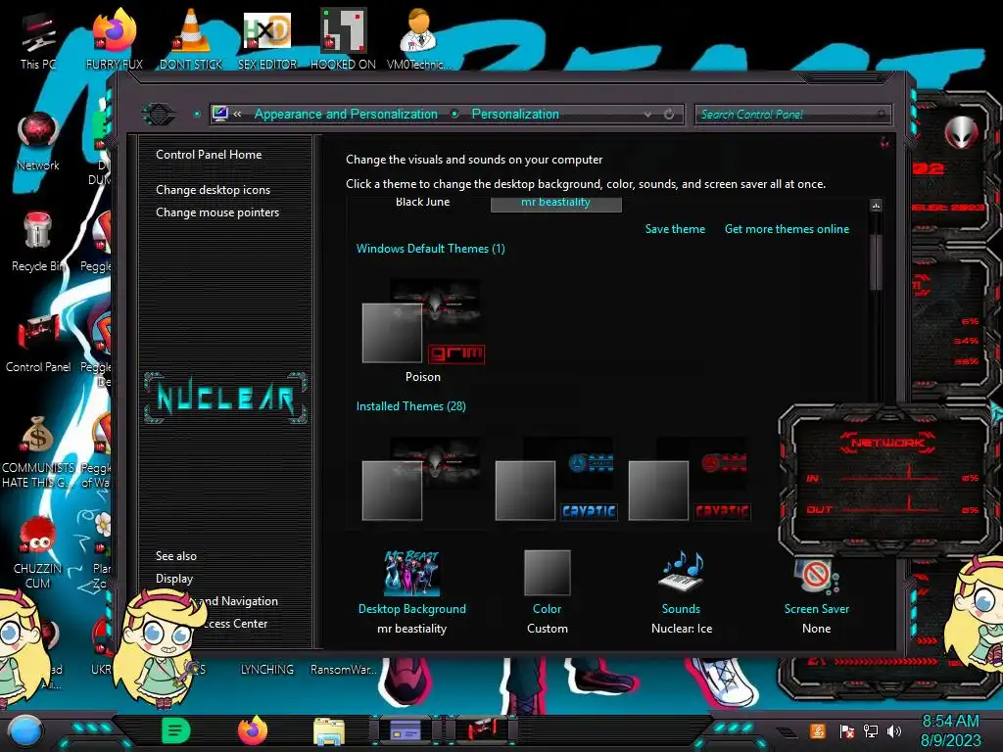1003x752 pixels.
Task: Click in the Search Control Panel field
Action: [x=792, y=115]
